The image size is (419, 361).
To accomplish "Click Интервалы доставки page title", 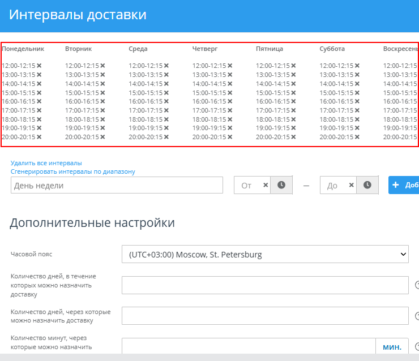I will click(78, 14).
